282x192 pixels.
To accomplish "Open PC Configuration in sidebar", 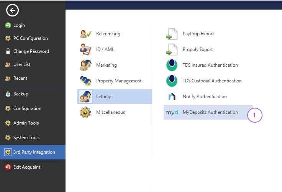I will click(30, 38).
